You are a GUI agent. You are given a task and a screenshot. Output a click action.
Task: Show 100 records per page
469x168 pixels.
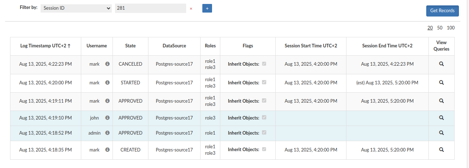click(x=451, y=28)
